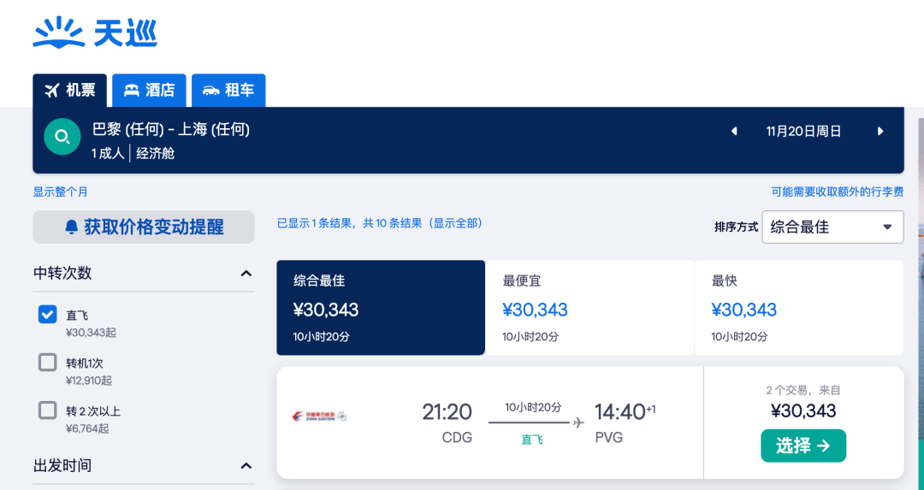This screenshot has width=924, height=490.
Task: Open the 综合最佳 sort dropdown
Action: [x=832, y=227]
